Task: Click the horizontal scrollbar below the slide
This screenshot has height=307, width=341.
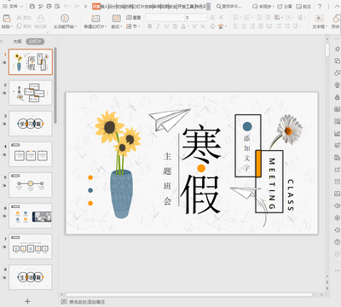Action: pyautogui.click(x=189, y=294)
